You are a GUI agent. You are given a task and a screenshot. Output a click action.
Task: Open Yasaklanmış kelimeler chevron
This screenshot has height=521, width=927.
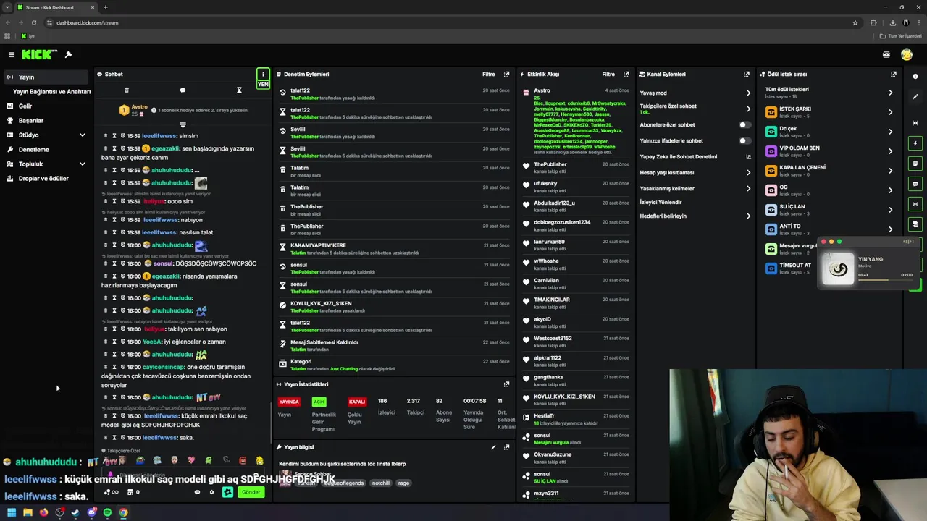click(x=748, y=188)
